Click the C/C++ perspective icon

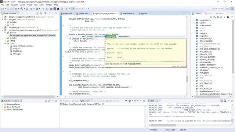[x=232, y=9]
